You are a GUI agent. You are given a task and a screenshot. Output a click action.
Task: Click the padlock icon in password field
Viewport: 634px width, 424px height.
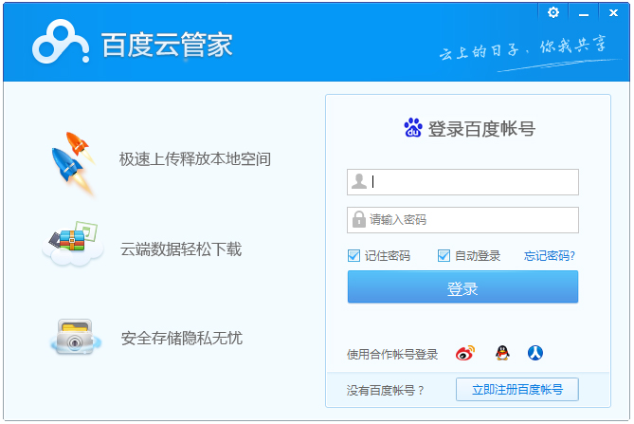pyautogui.click(x=359, y=219)
